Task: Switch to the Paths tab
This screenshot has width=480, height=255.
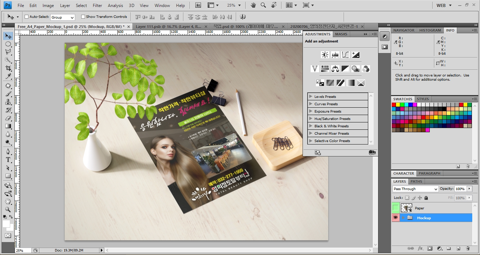Action: (416, 181)
